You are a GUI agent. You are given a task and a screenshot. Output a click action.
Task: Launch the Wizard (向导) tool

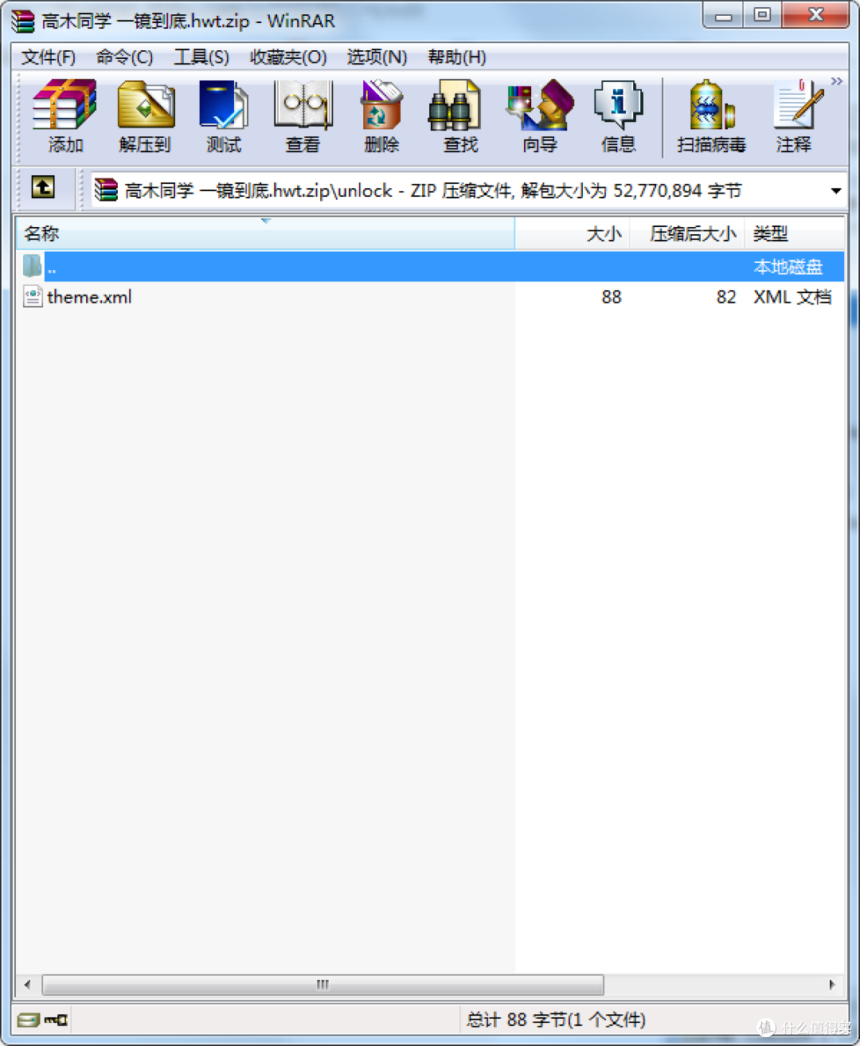tap(540, 116)
